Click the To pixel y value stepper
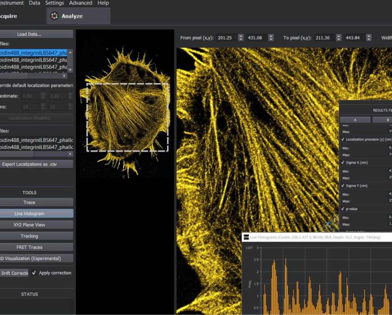Viewport: 392px width, 315px height. 369,38
